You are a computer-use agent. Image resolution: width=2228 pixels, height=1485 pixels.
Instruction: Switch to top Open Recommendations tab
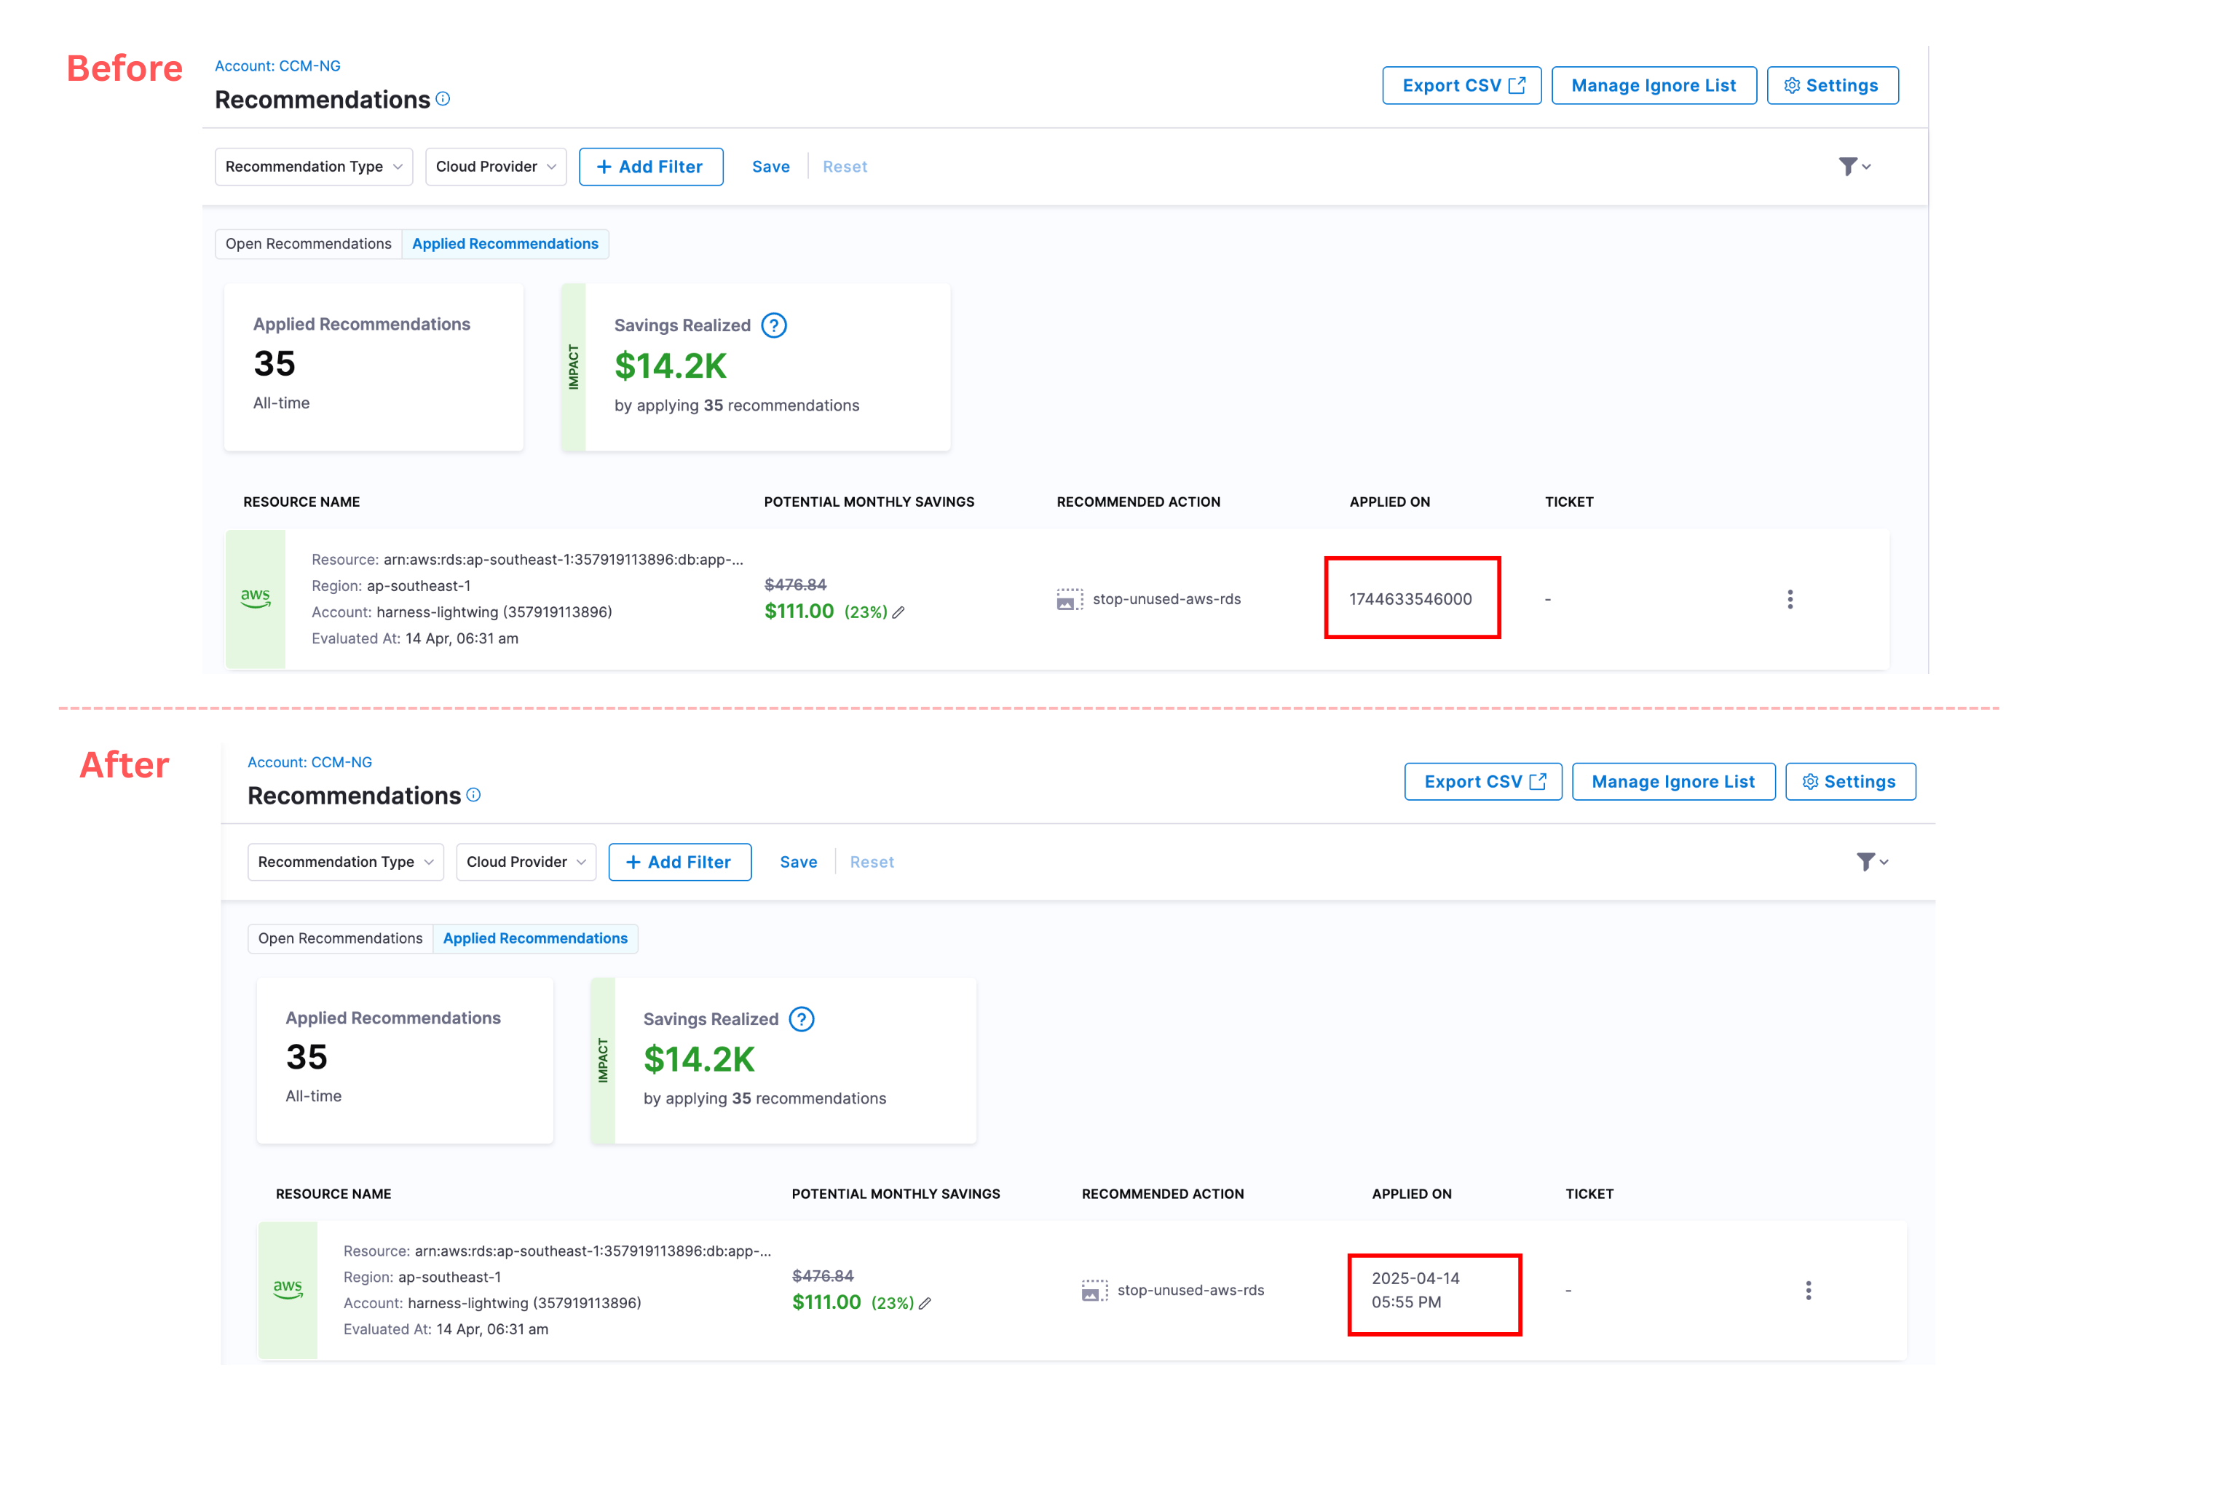coord(308,245)
